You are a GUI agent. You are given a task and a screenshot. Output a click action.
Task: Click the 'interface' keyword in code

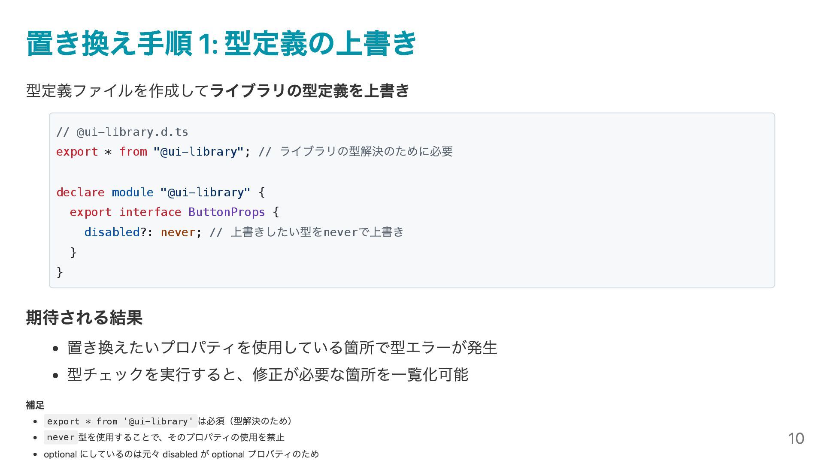pos(150,212)
